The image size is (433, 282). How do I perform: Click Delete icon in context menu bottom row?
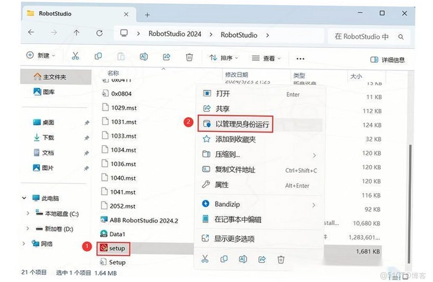tap(281, 260)
